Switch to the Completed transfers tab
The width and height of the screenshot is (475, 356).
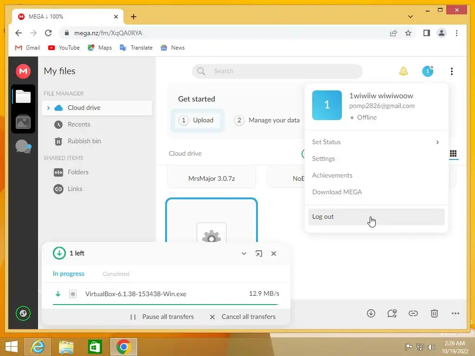pyautogui.click(x=116, y=273)
